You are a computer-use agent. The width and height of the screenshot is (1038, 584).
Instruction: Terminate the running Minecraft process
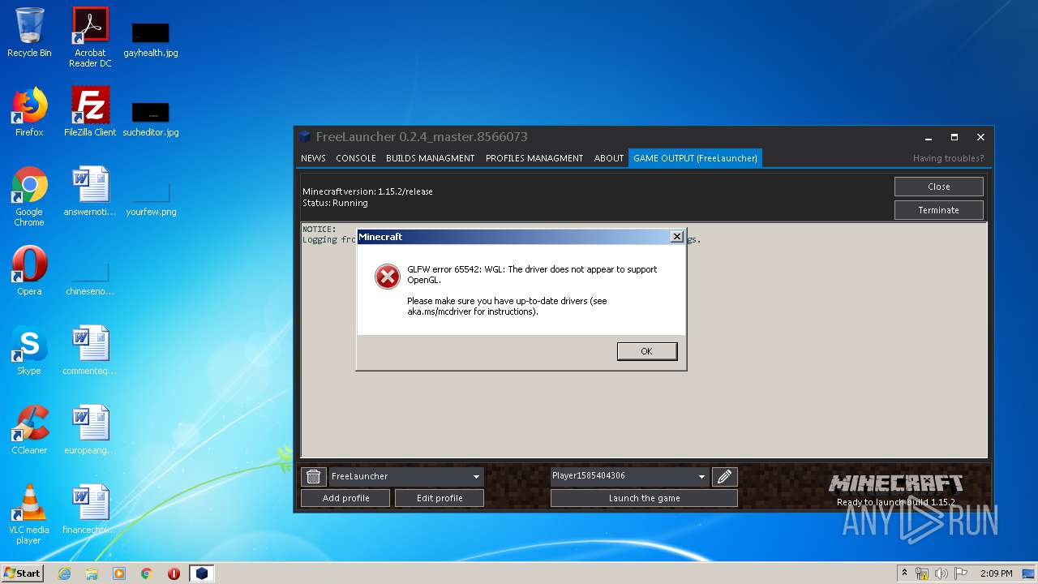939,210
